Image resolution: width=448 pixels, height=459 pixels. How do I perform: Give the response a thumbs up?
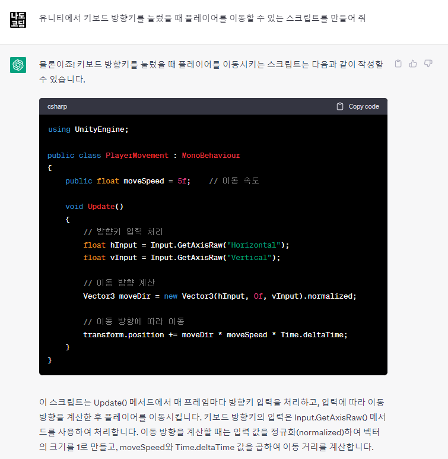pos(413,64)
